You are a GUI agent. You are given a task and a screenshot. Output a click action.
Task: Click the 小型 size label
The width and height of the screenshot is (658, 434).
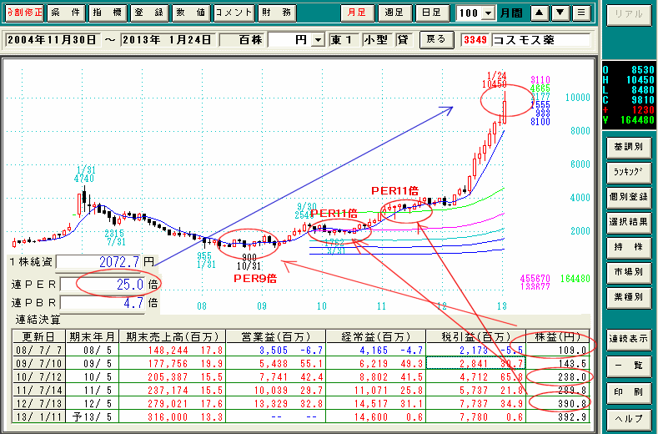tap(376, 40)
